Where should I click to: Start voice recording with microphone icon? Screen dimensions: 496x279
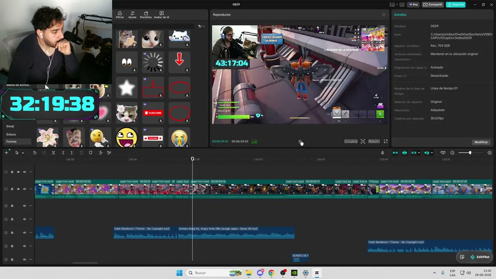(x=382, y=153)
